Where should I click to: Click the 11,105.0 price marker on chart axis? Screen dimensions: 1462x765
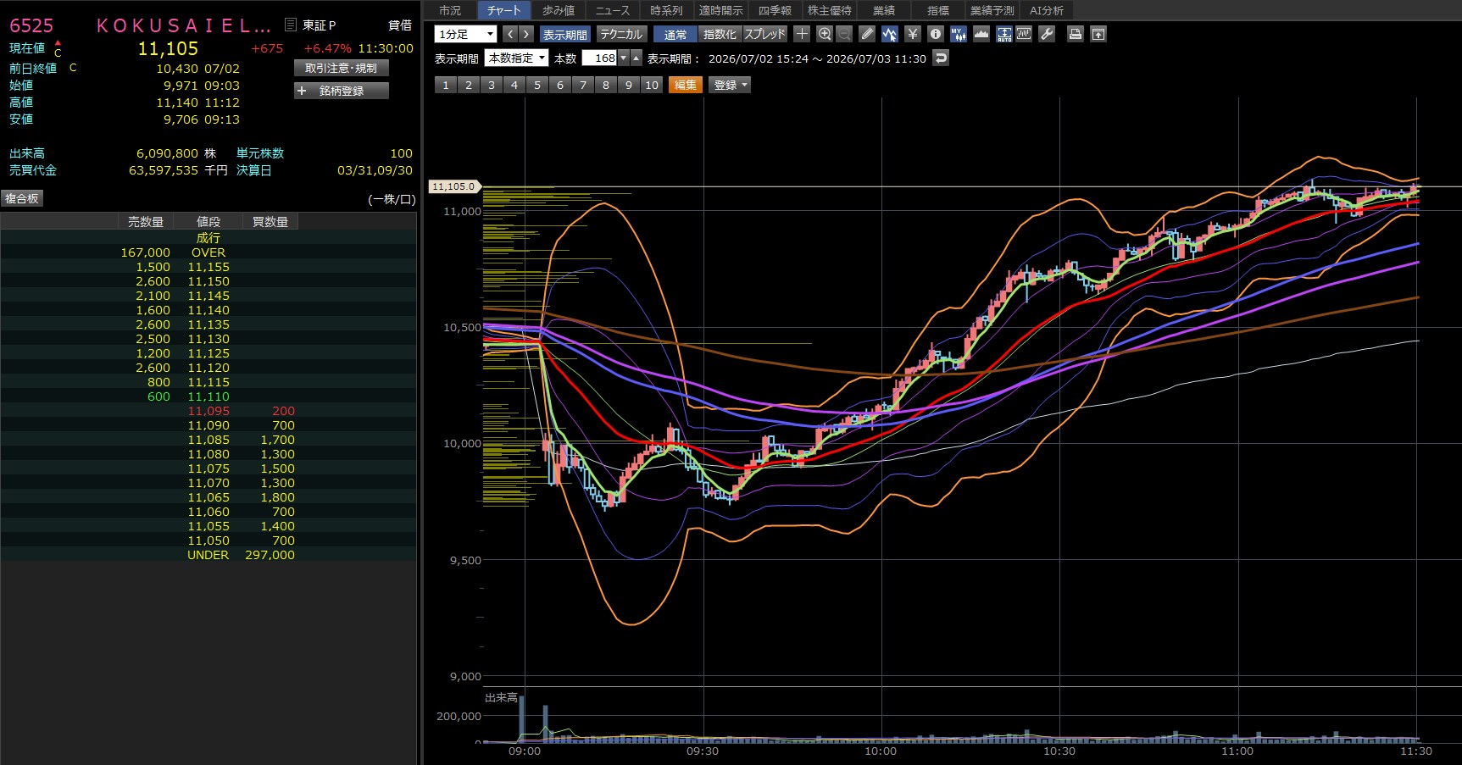455,186
